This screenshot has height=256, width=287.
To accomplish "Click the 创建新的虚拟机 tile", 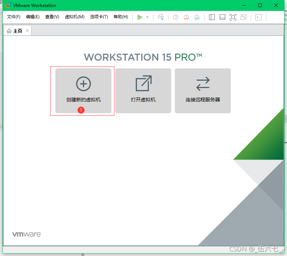I will click(83, 91).
